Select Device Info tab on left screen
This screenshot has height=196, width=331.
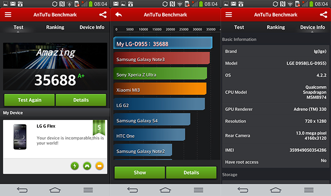92,27
